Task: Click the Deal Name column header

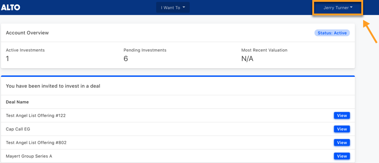Action: click(x=17, y=102)
